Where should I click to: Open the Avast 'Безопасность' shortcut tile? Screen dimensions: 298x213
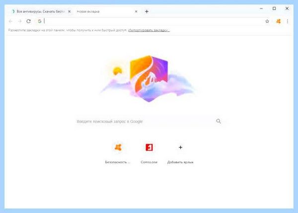point(118,147)
